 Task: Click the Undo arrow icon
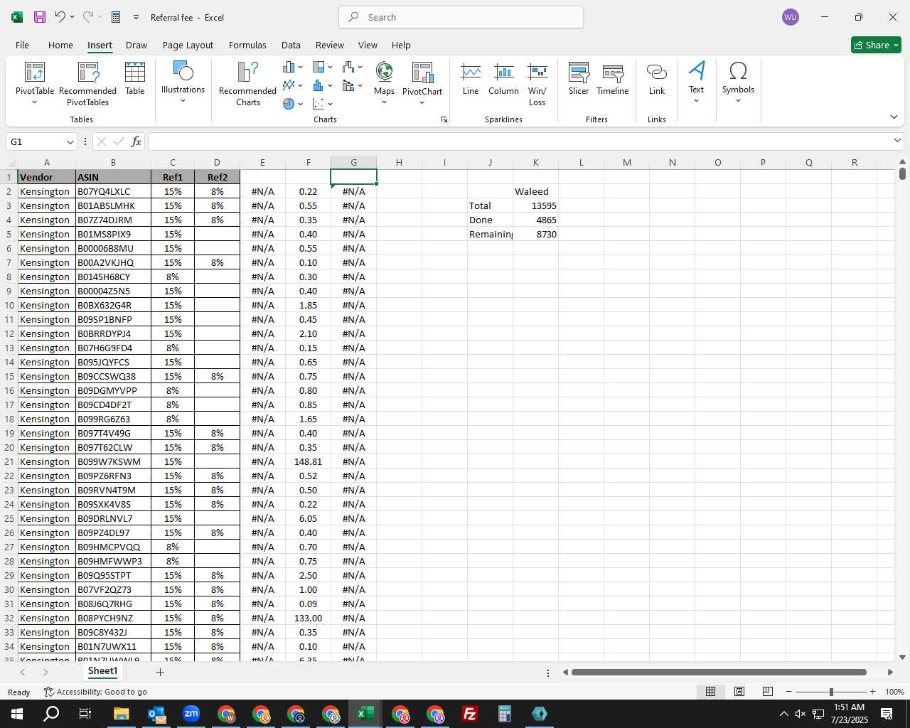tap(60, 17)
